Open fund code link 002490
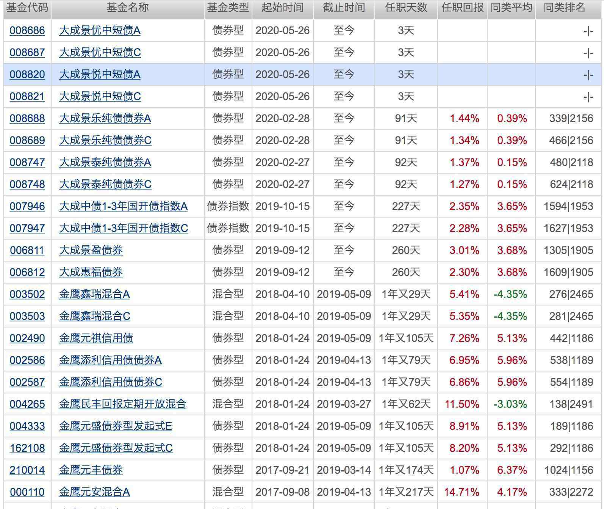 click(x=27, y=338)
